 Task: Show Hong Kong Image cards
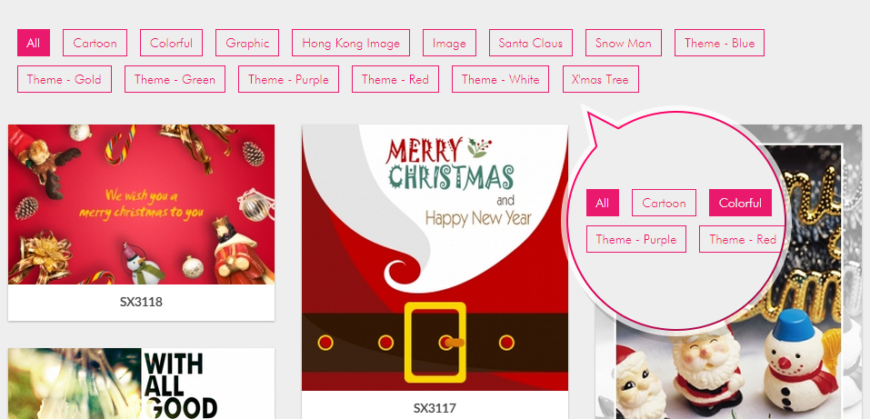[351, 43]
